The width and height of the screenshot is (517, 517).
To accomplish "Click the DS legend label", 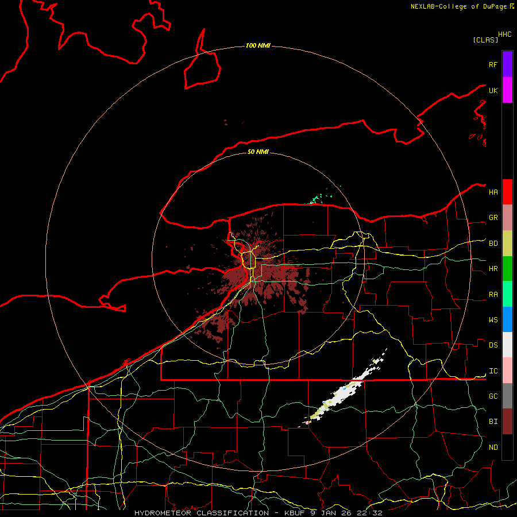I will click(493, 345).
